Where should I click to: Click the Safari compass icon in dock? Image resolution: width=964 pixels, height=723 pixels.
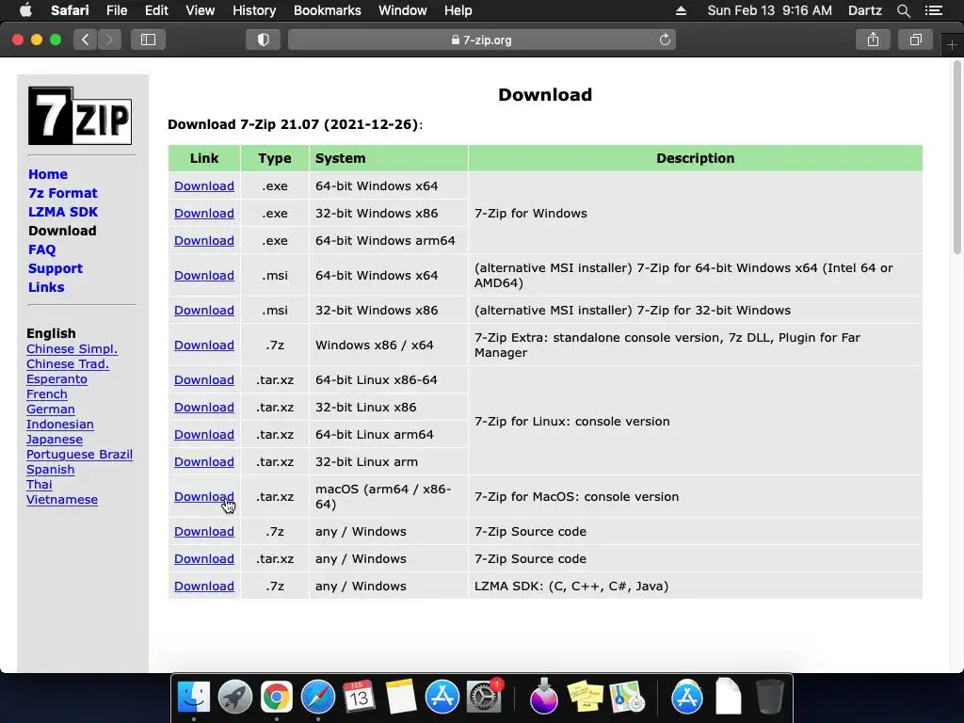[318, 697]
